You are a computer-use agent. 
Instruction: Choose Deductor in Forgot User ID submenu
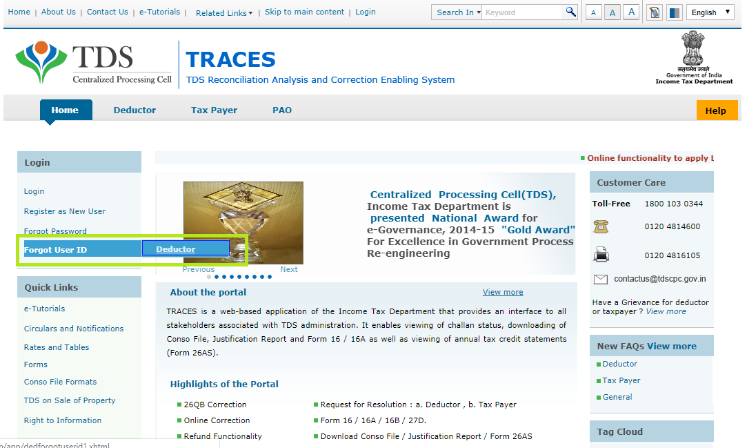186,249
